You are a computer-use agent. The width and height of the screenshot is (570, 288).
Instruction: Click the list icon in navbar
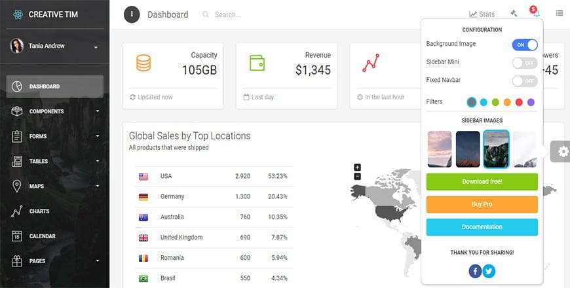pyautogui.click(x=559, y=13)
